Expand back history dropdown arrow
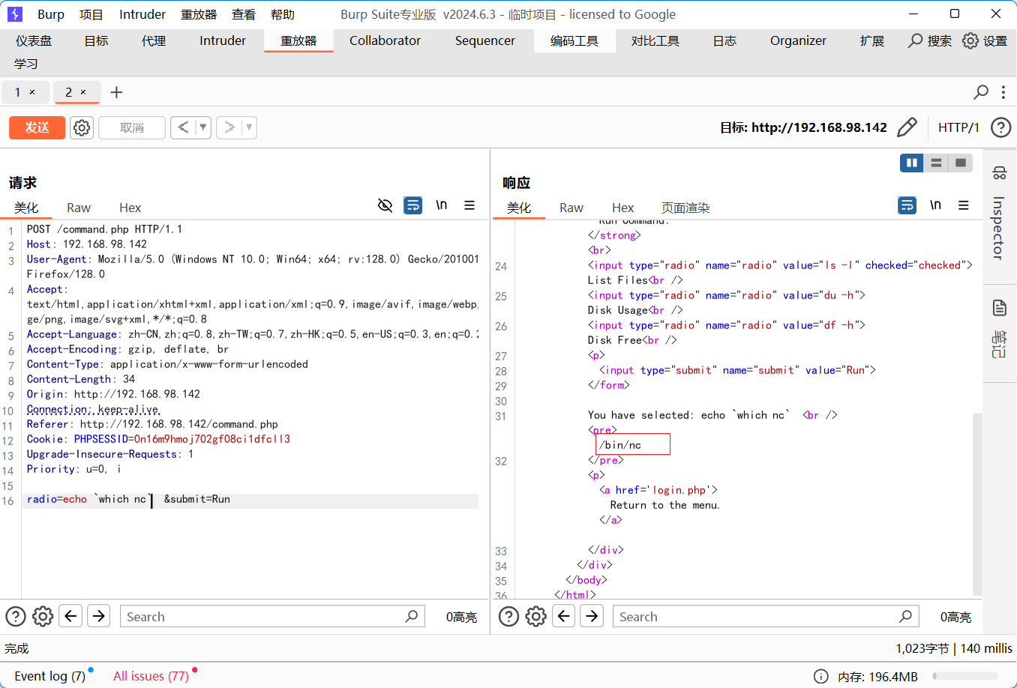The image size is (1017, 688). pyautogui.click(x=202, y=127)
